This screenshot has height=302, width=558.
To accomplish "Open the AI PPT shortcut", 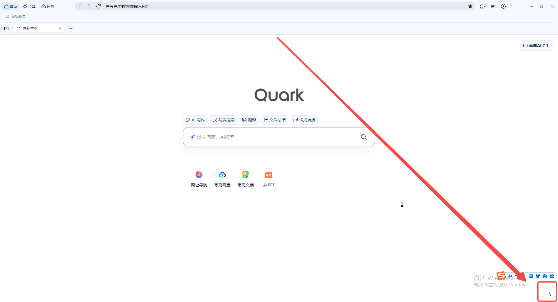I will coord(269,178).
